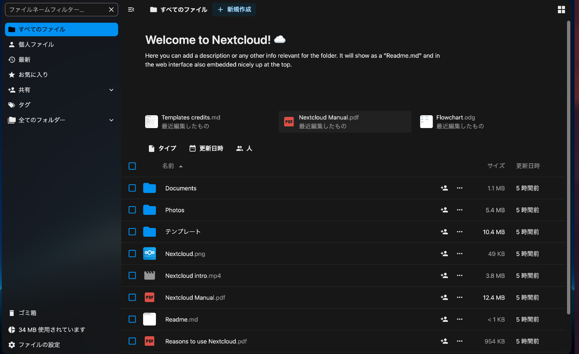Screen dimensions: 579x354
Task: Click share icon for Readme.md
Action: pos(445,319)
